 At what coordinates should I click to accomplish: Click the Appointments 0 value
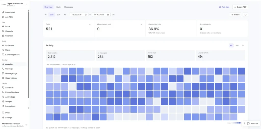[x=201, y=29]
